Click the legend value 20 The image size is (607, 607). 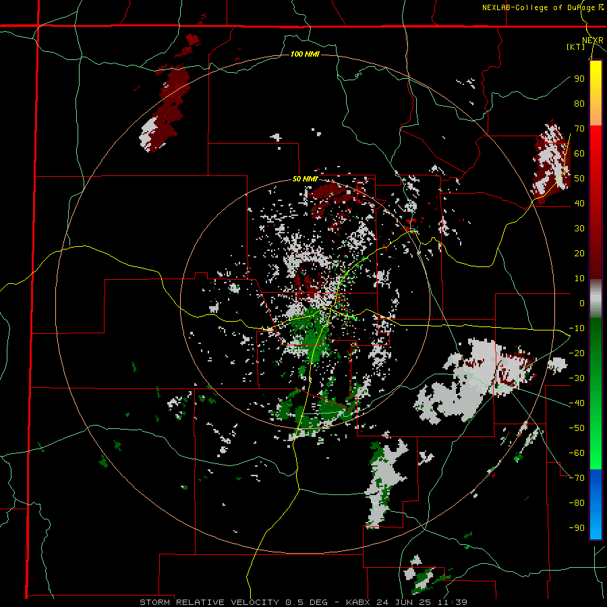579,253
